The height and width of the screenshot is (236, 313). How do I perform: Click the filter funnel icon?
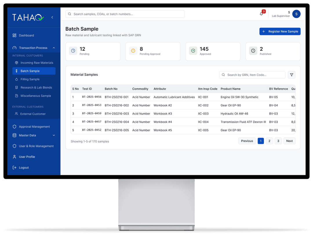pos(292,75)
